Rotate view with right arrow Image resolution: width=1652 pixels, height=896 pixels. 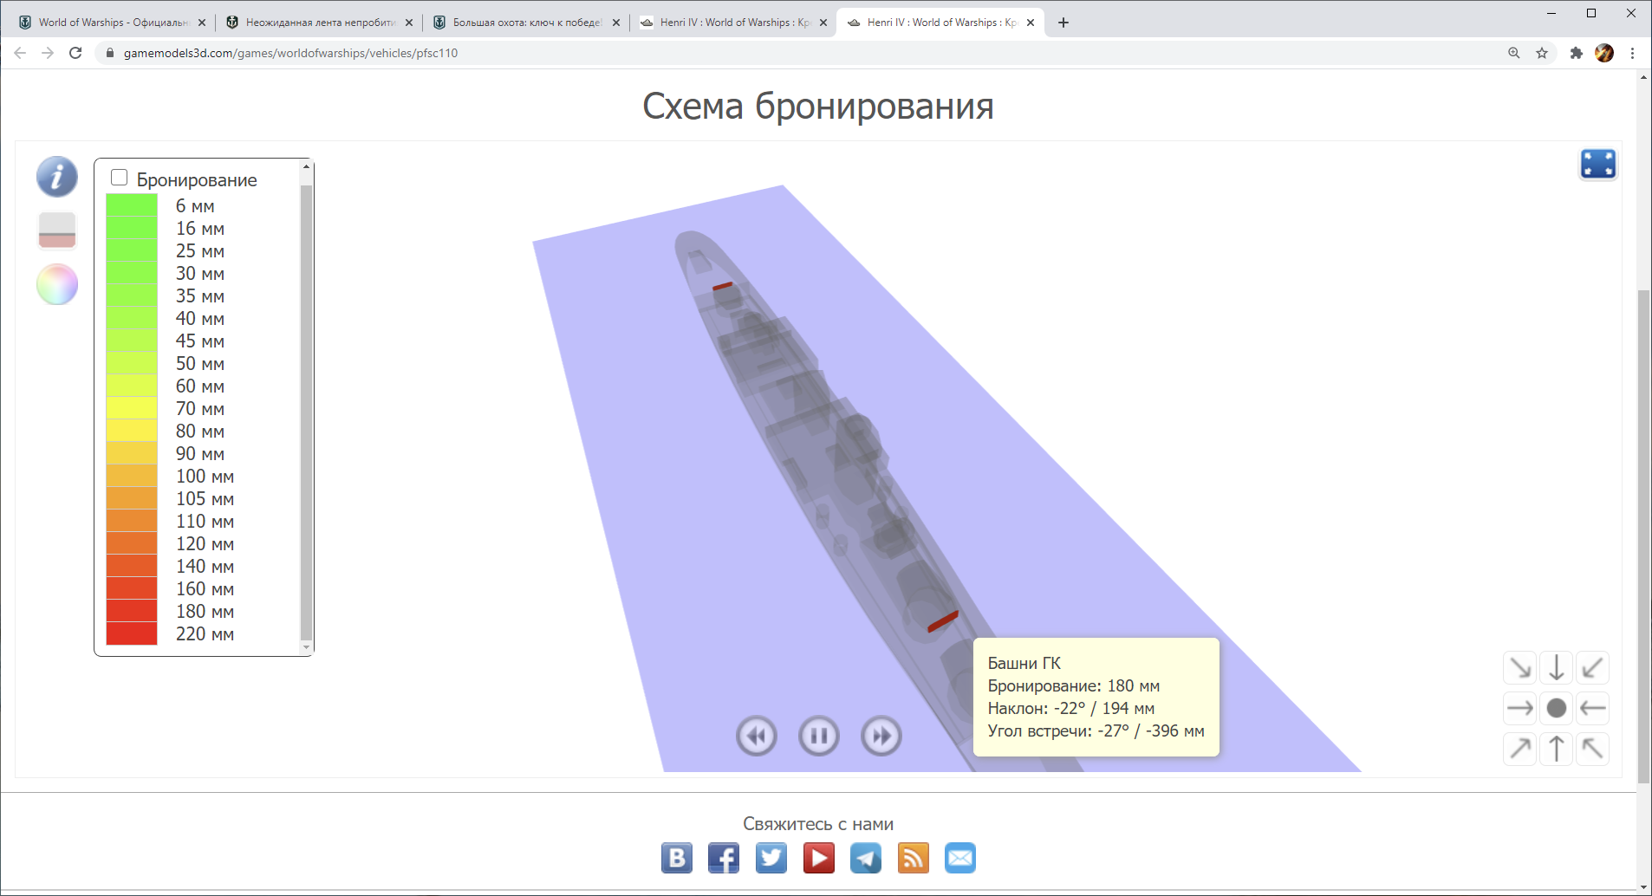pyautogui.click(x=1520, y=708)
